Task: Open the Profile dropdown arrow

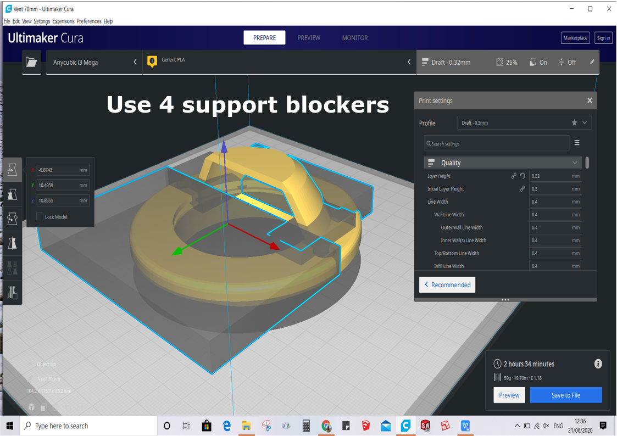Action: [x=585, y=122]
